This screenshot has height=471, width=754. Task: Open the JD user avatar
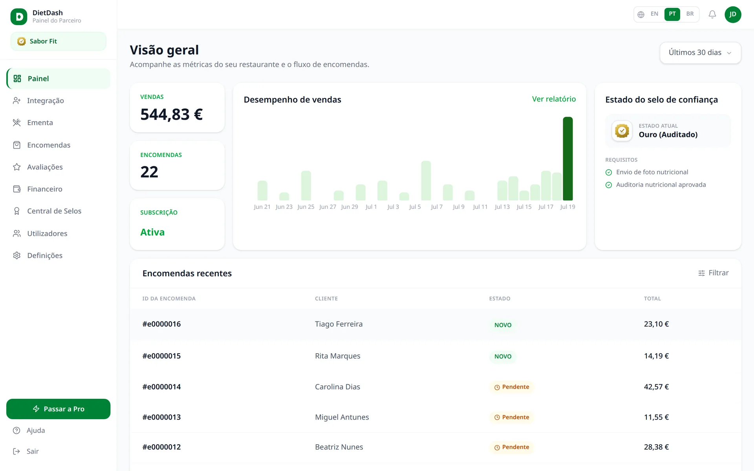(733, 15)
